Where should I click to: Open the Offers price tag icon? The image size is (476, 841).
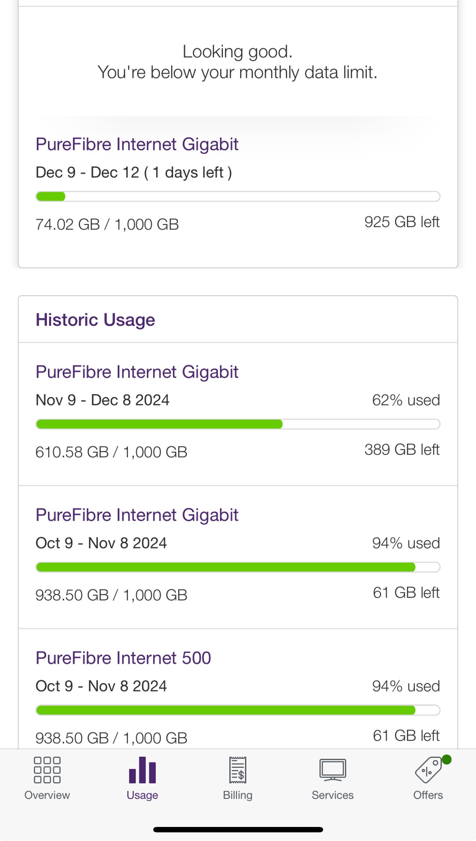(x=428, y=771)
